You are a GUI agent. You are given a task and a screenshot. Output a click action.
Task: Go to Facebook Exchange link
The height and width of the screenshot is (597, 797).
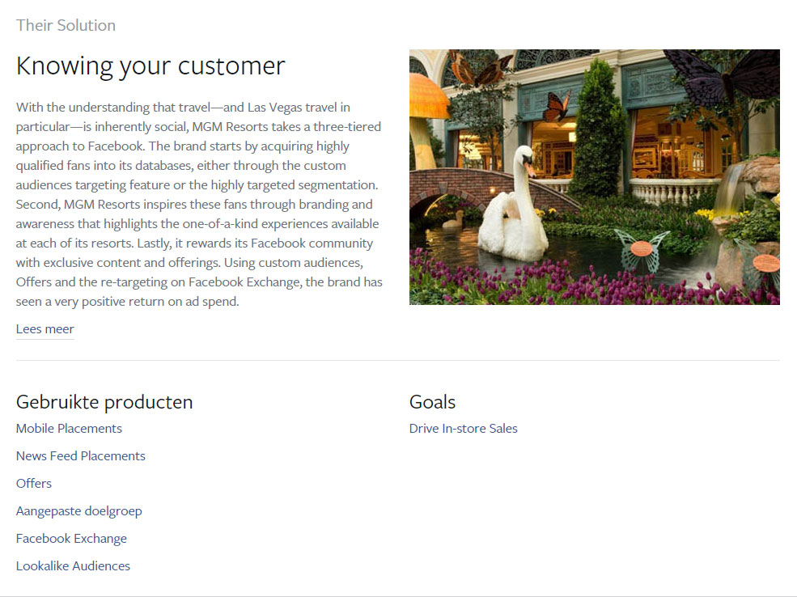pos(71,539)
